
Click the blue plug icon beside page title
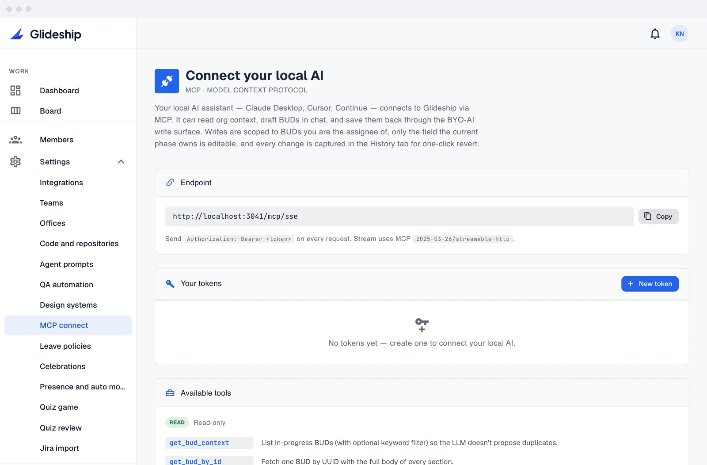167,81
